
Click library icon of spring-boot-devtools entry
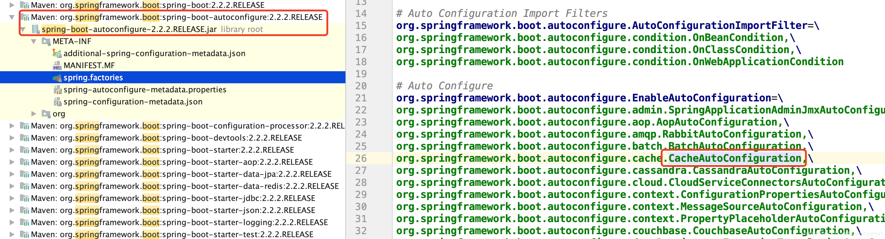24,138
